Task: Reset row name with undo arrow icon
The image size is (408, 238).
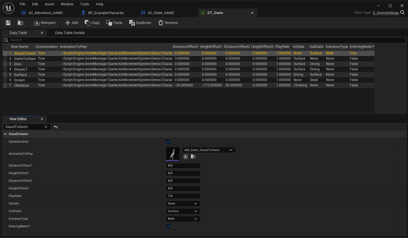Action: pyautogui.click(x=56, y=127)
